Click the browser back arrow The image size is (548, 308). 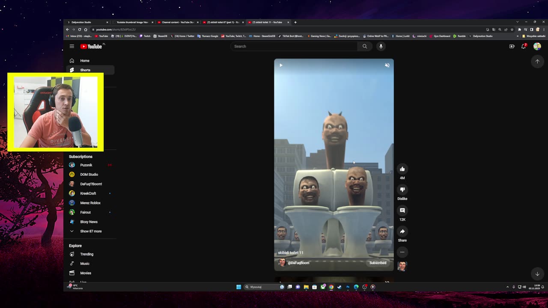[x=67, y=30]
